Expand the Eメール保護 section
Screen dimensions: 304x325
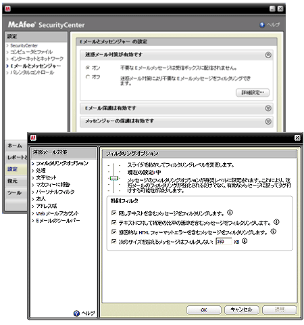click(x=268, y=108)
